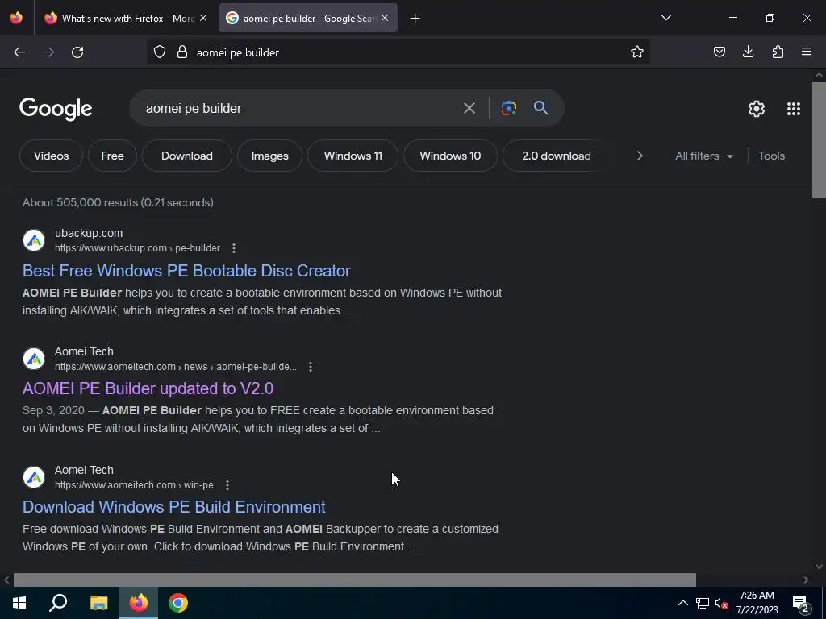Open the tracking protection shield icon

point(160,52)
